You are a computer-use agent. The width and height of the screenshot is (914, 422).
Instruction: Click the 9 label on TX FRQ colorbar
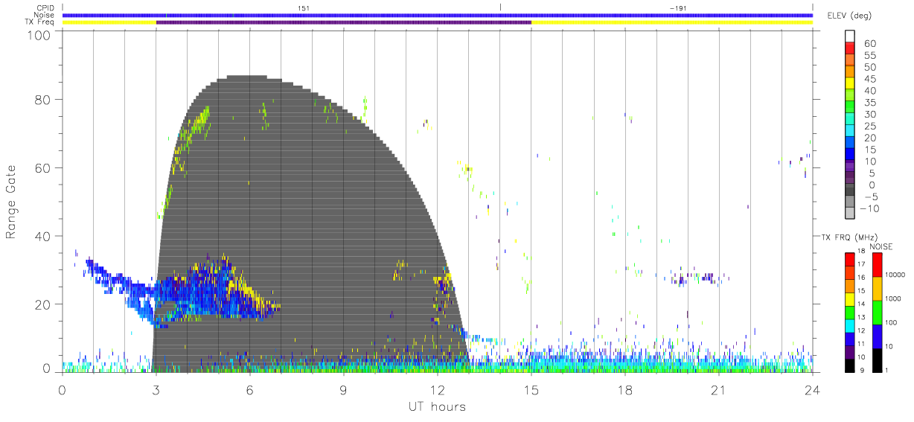point(861,370)
